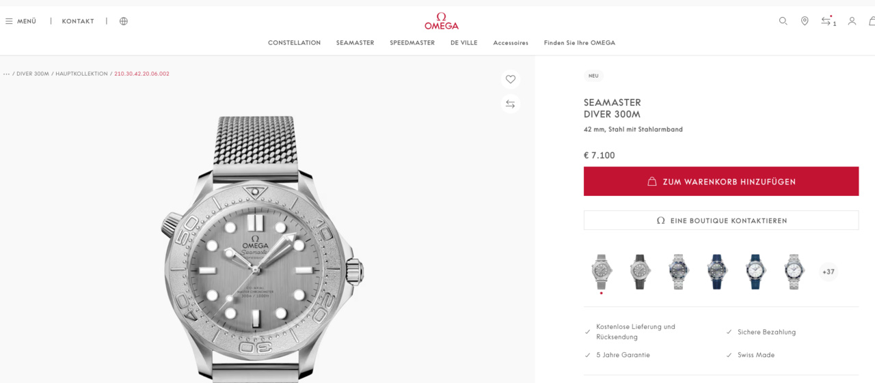The height and width of the screenshot is (383, 875).
Task: Click Eine Boutique kontaktieren button
Action: (x=721, y=221)
